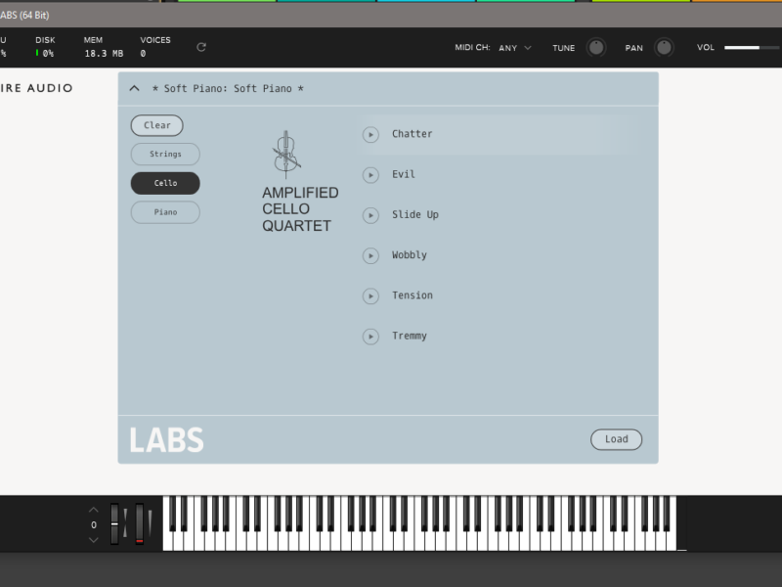This screenshot has width=782, height=587.
Task: Increase the keyboard octave with up arrow
Action: click(93, 510)
